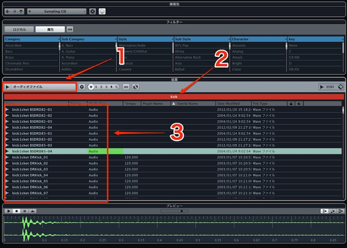Viewport: 347px width, 248px height.
Task: Click the stop button in preview
Action: (x=16, y=211)
